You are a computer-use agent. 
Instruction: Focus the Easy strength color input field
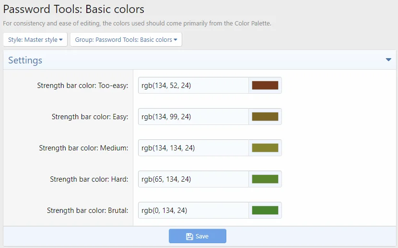[193, 117]
